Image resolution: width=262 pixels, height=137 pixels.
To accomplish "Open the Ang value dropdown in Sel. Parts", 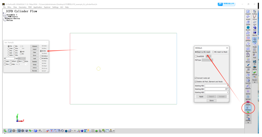I will click(x=23, y=64).
